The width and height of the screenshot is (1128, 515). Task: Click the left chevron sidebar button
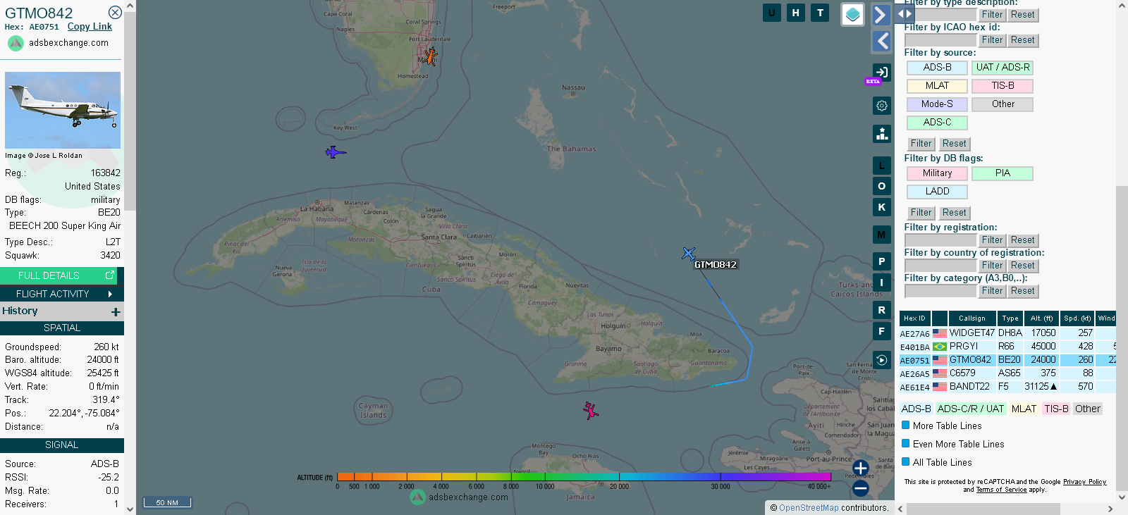[881, 41]
